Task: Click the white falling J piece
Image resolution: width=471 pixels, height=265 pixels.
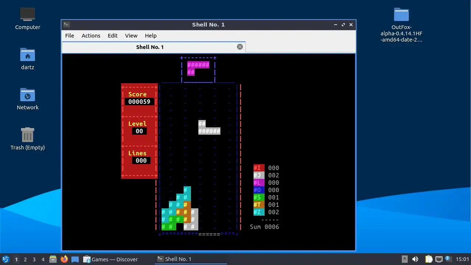Action: 209,127
